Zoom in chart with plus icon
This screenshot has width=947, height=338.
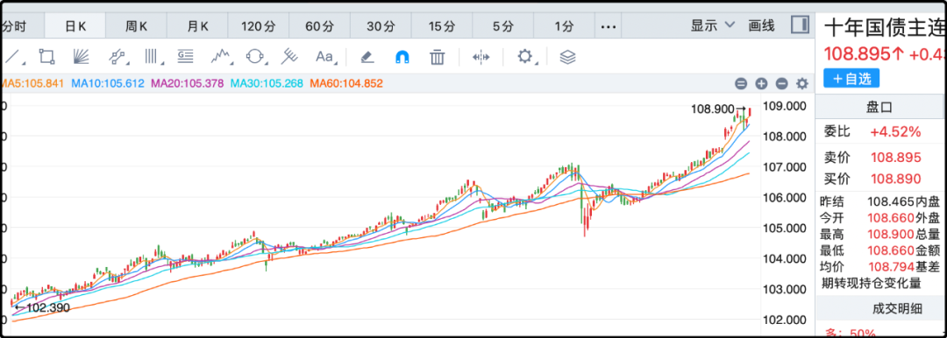[x=762, y=84]
